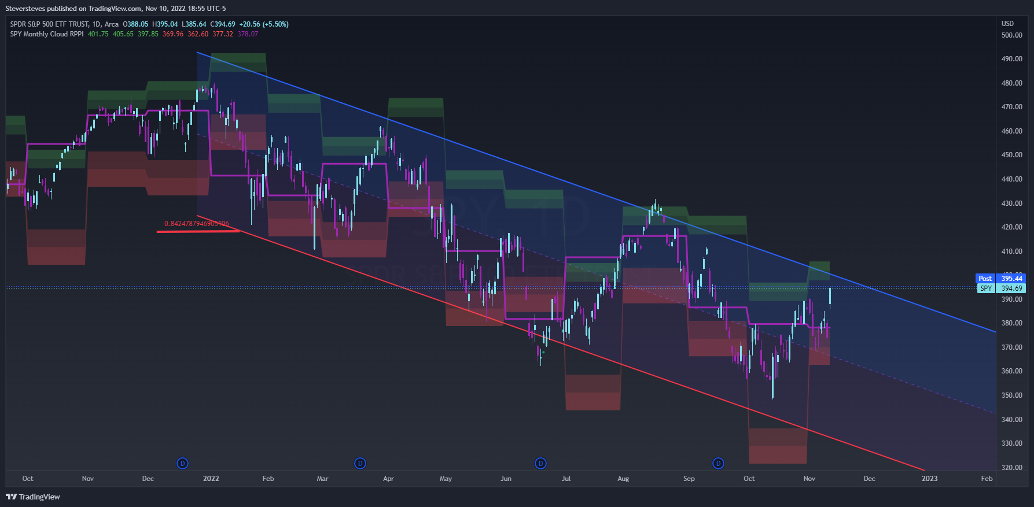Click the SPY 394.69 price label
Viewport: 1034px width, 507px height.
[1000, 288]
